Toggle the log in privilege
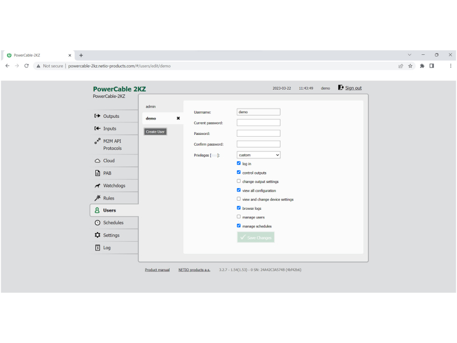 239,163
